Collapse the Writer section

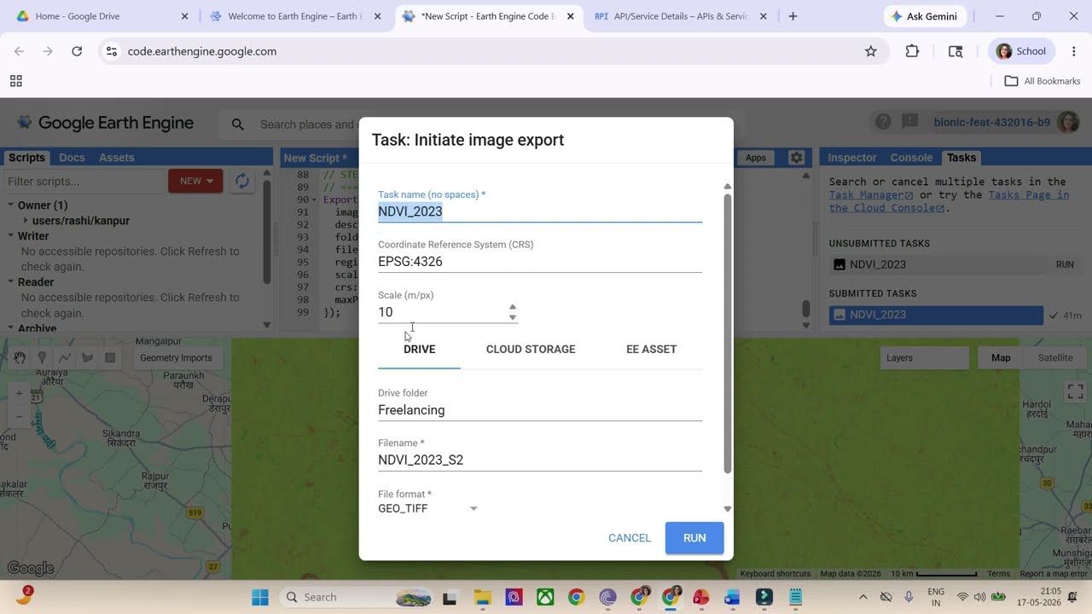tap(11, 236)
